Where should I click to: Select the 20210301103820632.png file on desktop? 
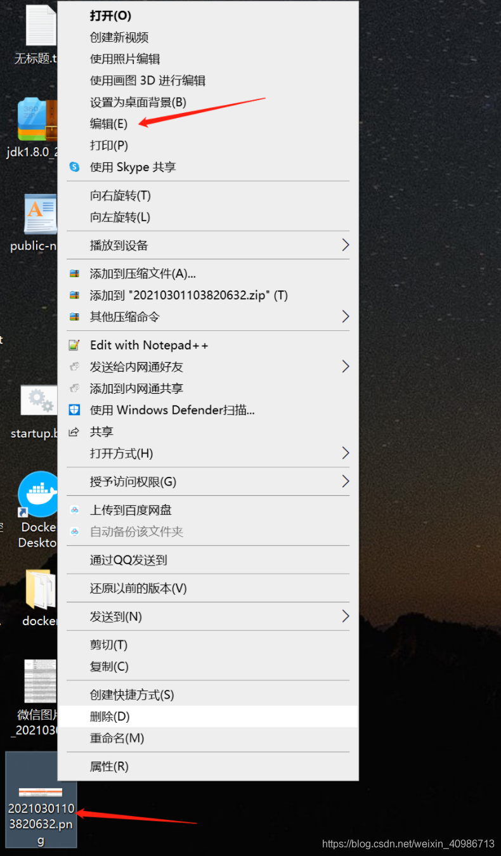coord(41,800)
